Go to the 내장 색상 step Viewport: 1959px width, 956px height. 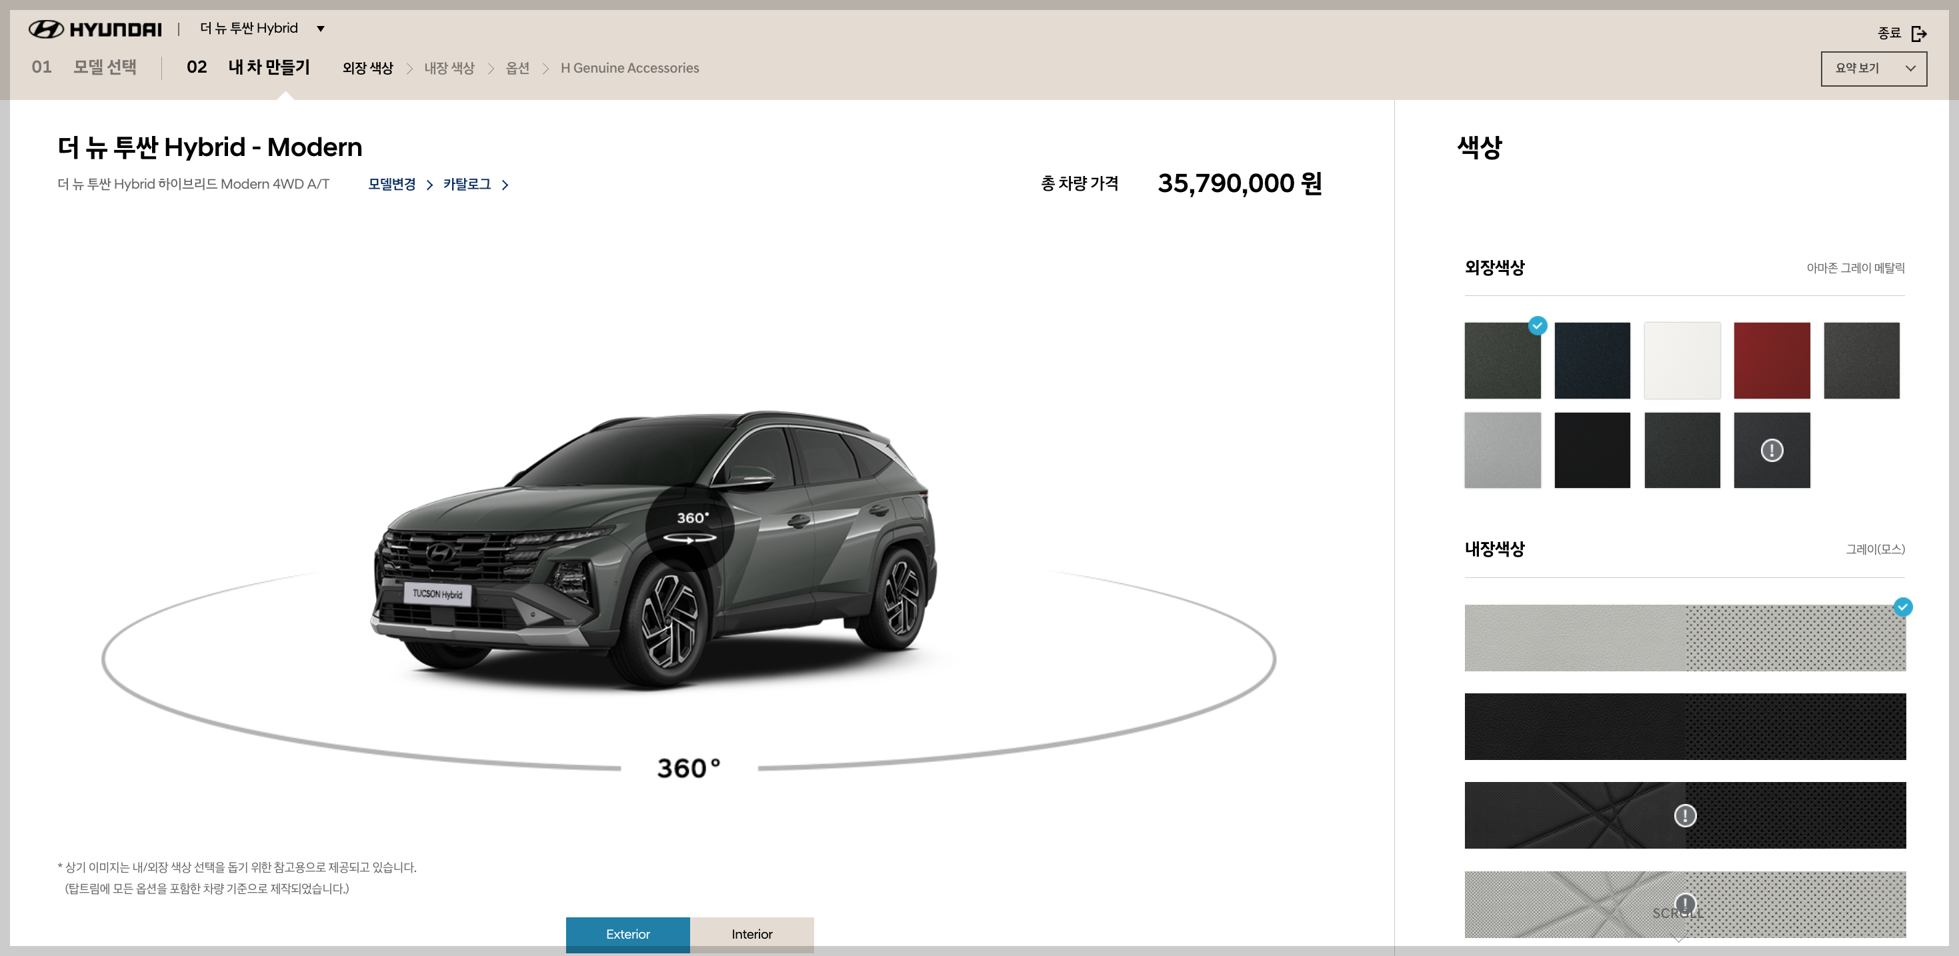tap(449, 69)
